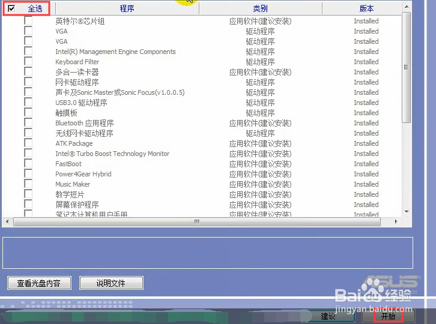Viewport: 436px width, 324px height.
Task: Click the 应用软件 category of Music Maker
Action: click(260, 184)
